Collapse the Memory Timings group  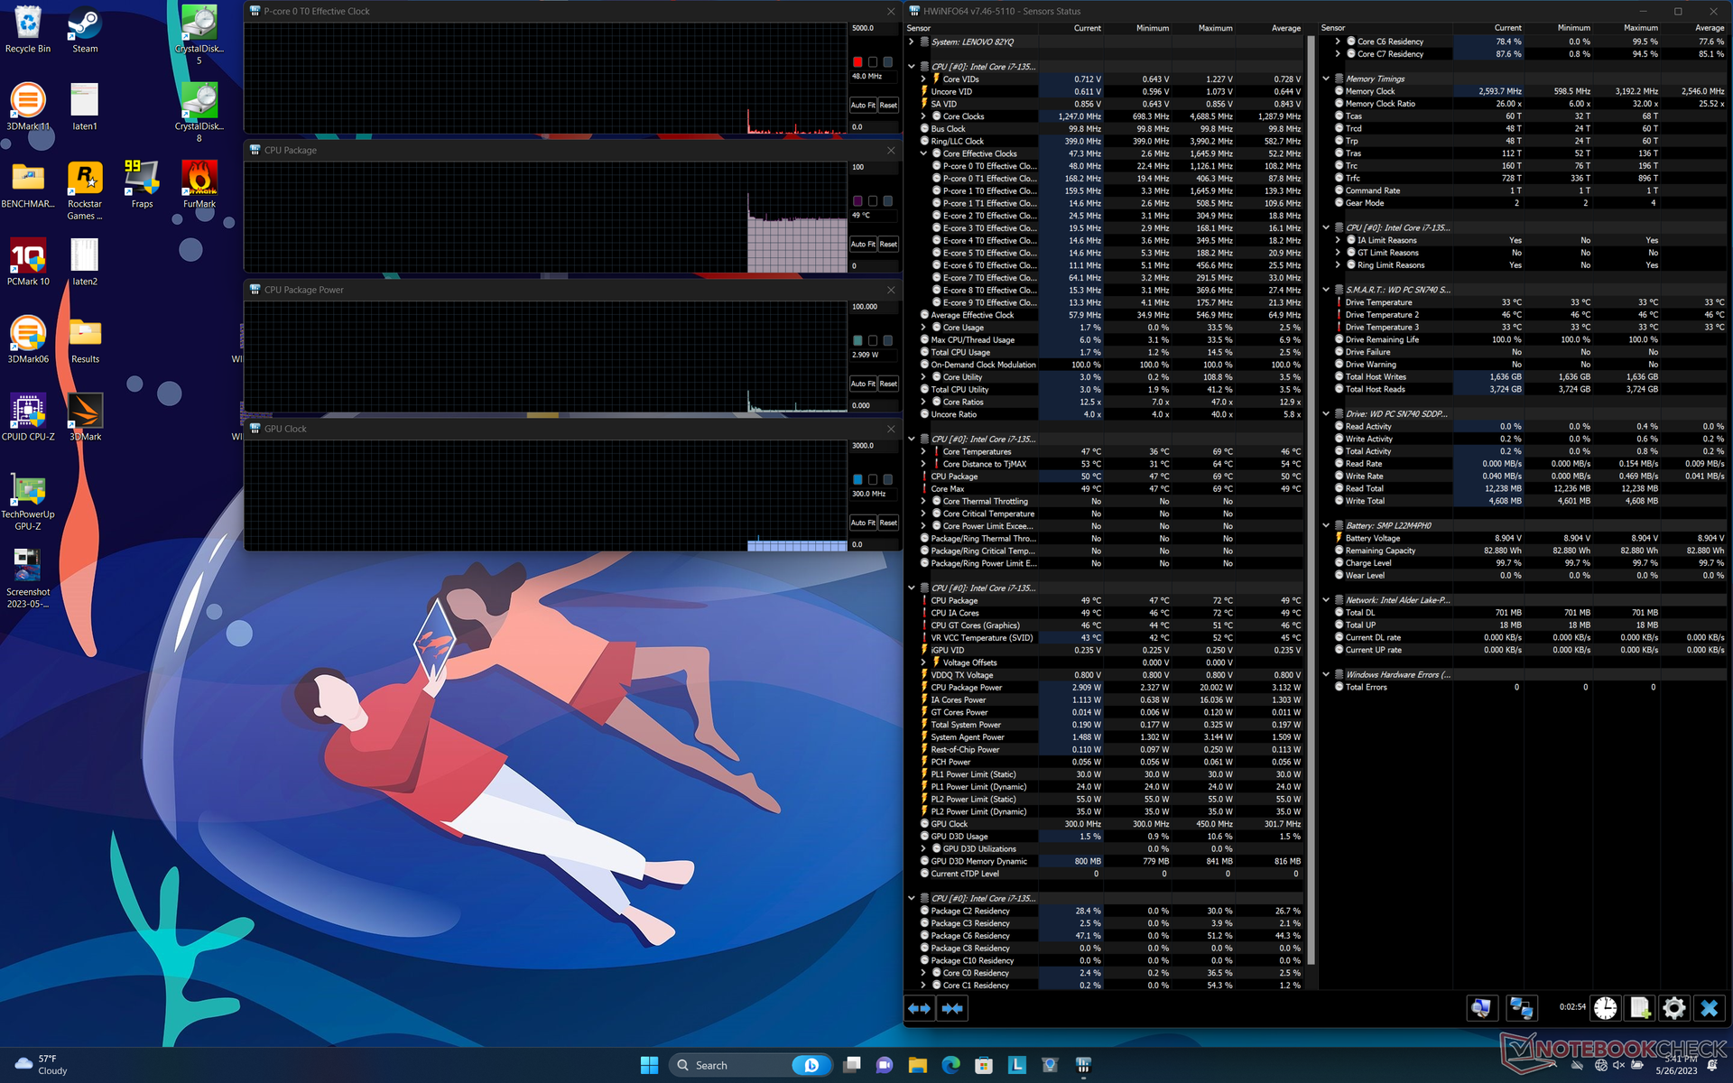[x=1326, y=79]
